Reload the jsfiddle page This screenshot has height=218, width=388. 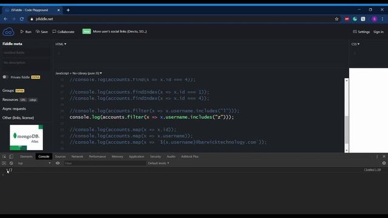(22, 19)
